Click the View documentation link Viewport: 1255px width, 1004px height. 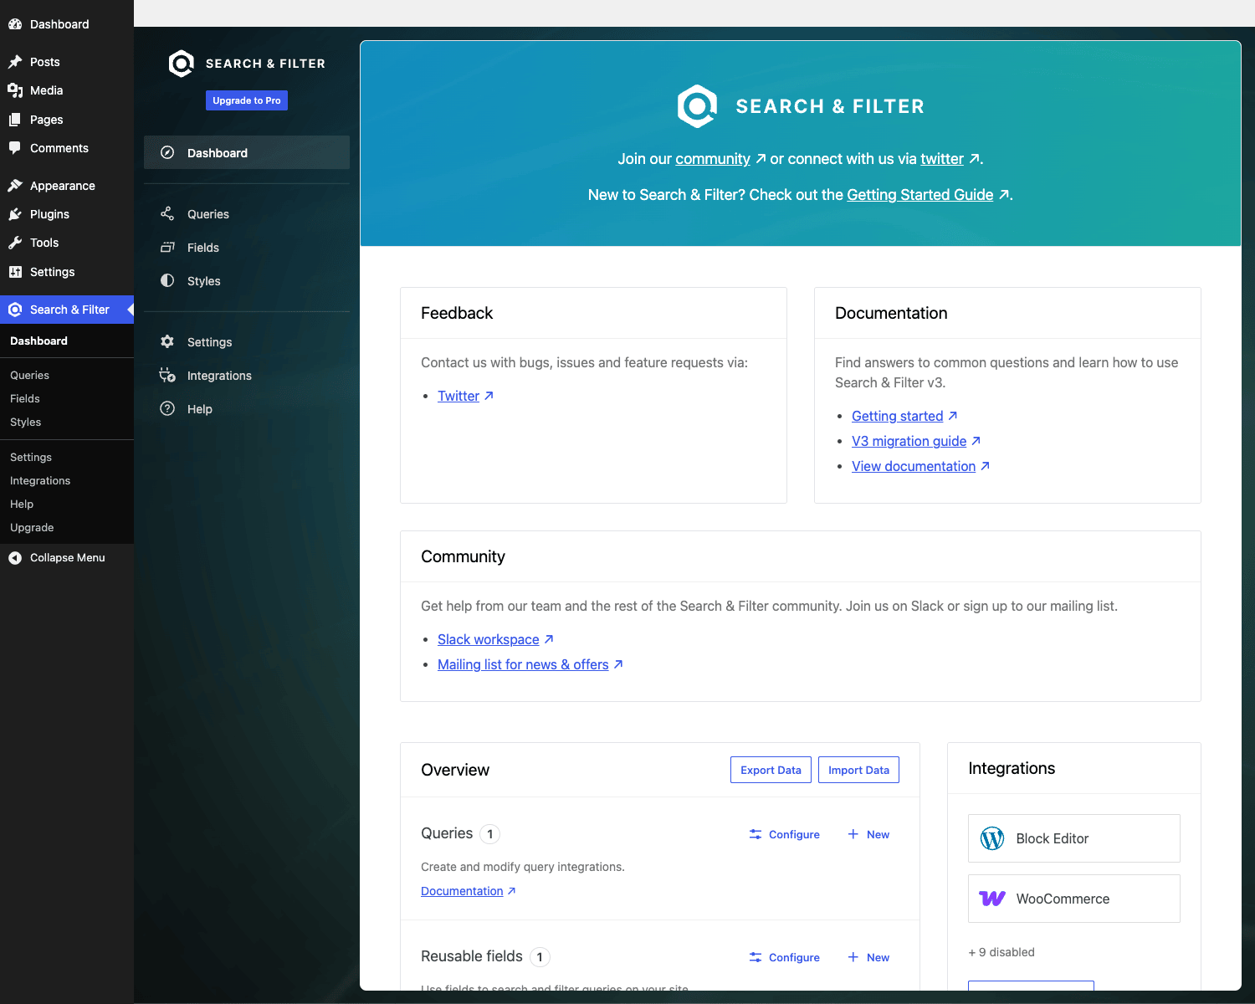coord(914,466)
